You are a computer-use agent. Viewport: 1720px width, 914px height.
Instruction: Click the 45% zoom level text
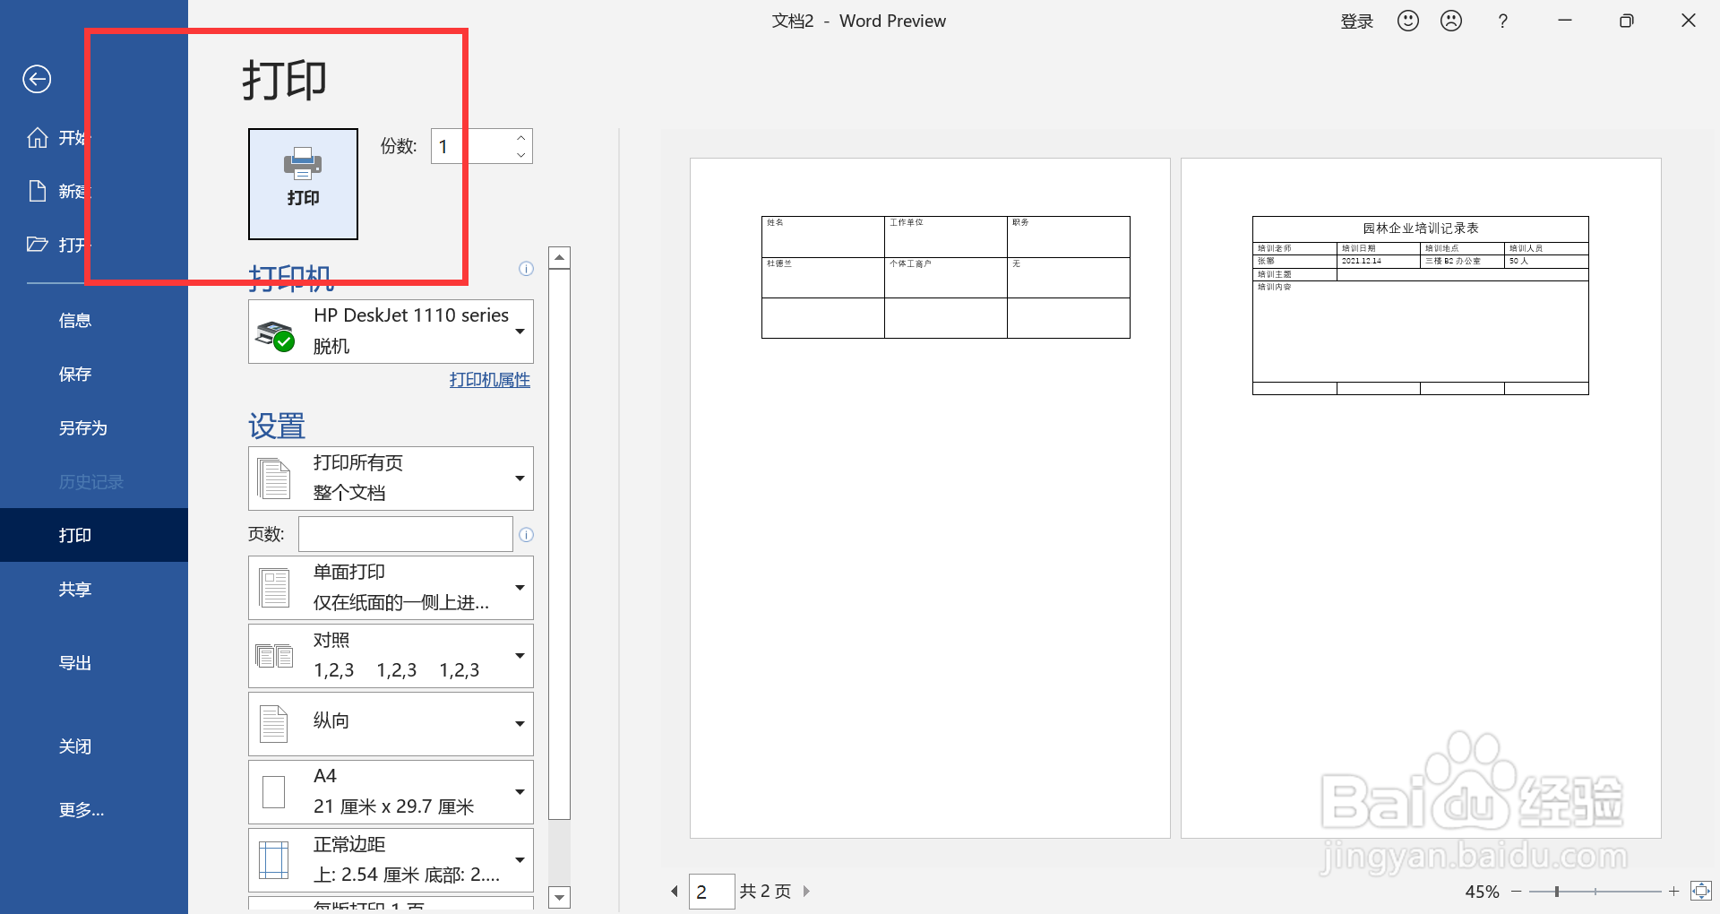click(1483, 892)
